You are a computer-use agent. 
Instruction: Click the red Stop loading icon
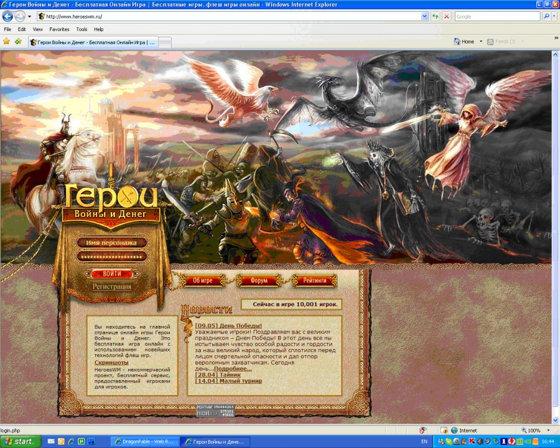[x=446, y=16]
